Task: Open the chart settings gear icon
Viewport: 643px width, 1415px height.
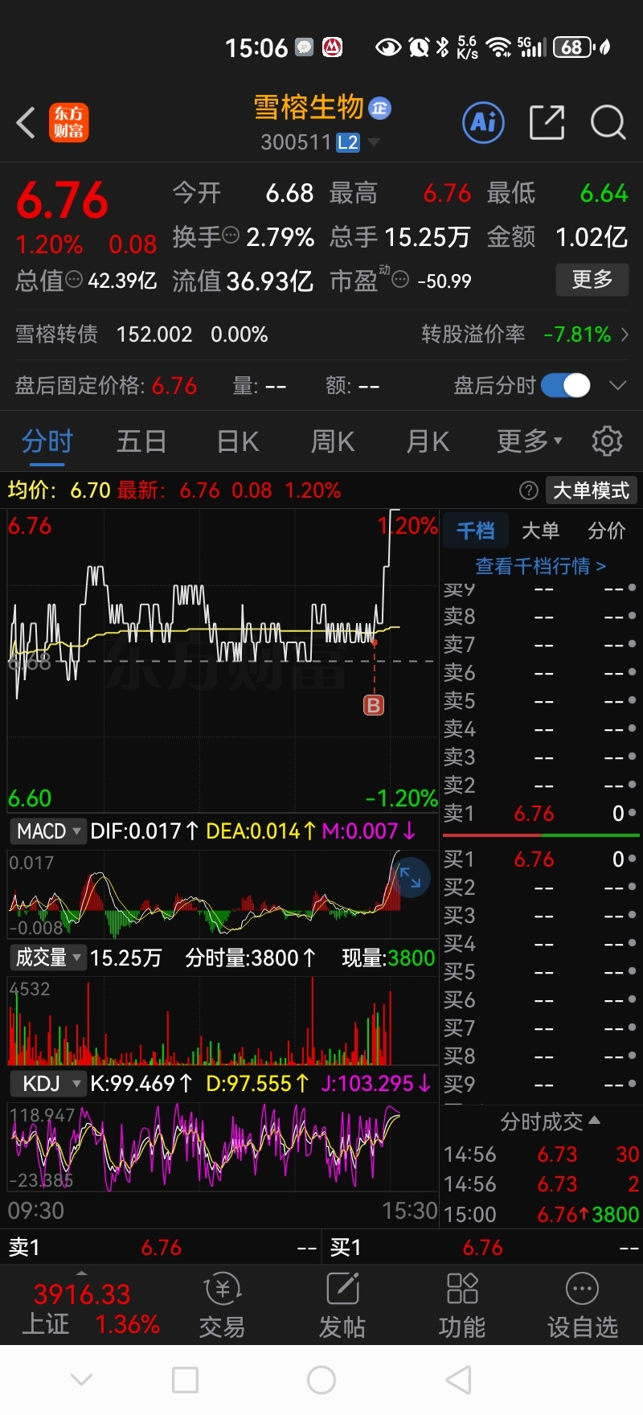Action: pyautogui.click(x=607, y=441)
